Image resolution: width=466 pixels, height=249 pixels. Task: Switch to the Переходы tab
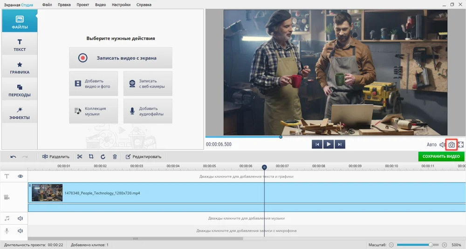(x=20, y=90)
